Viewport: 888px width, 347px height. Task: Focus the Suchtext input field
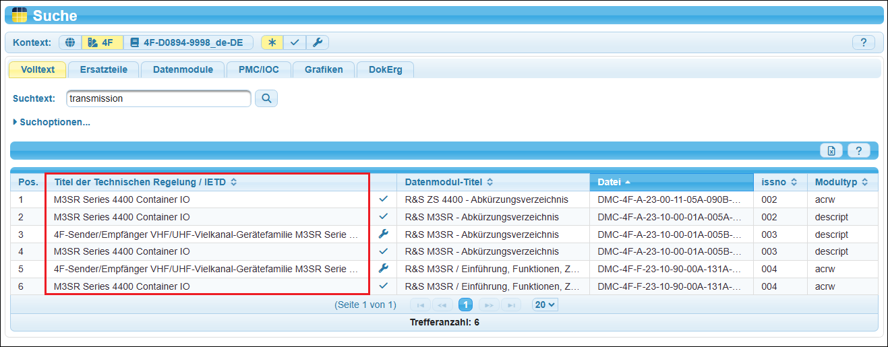(158, 98)
